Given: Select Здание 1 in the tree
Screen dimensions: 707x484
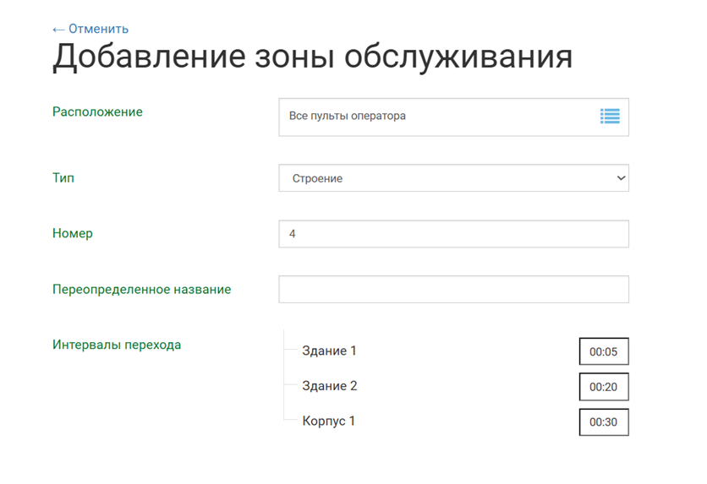Looking at the screenshot, I should point(330,351).
